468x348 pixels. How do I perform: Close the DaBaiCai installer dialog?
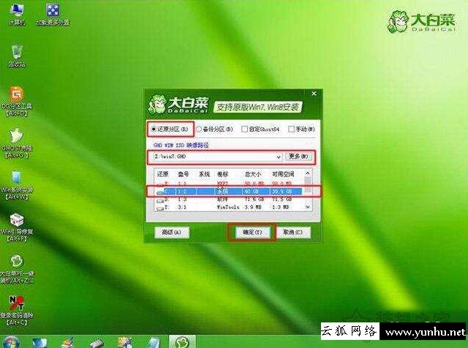tap(314, 94)
